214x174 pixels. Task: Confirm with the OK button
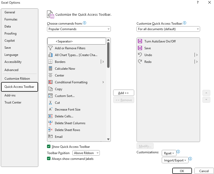(x=182, y=171)
